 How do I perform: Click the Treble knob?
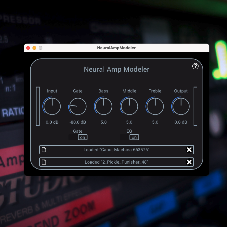(x=155, y=106)
